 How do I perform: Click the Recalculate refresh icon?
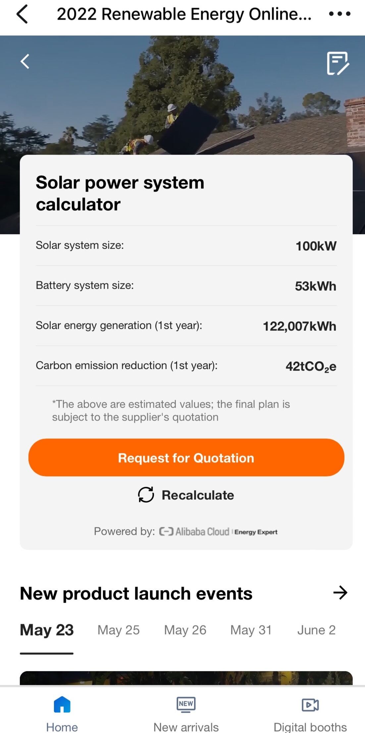146,495
